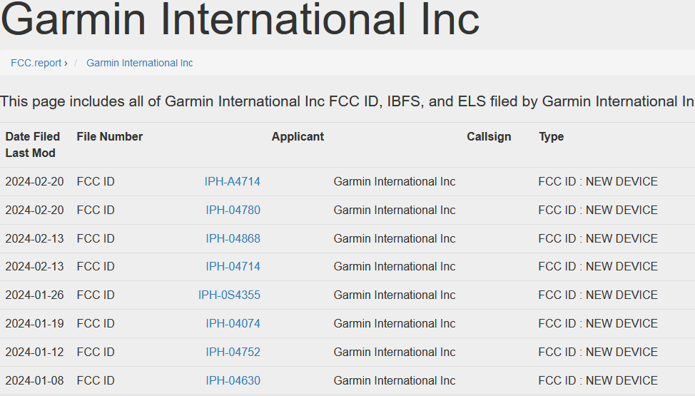Image resolution: width=695 pixels, height=396 pixels.
Task: Click the Garmin International Inc breadcrumb
Action: [139, 63]
